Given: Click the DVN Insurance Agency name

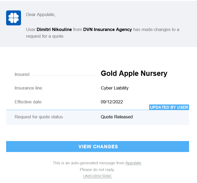Looking at the screenshot, I should tap(107, 29).
